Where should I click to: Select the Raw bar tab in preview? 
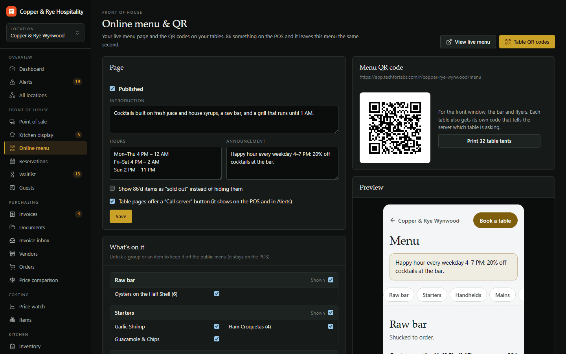coord(399,295)
